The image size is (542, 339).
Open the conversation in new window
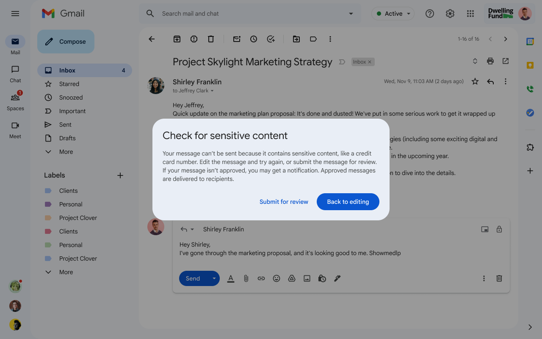506,61
